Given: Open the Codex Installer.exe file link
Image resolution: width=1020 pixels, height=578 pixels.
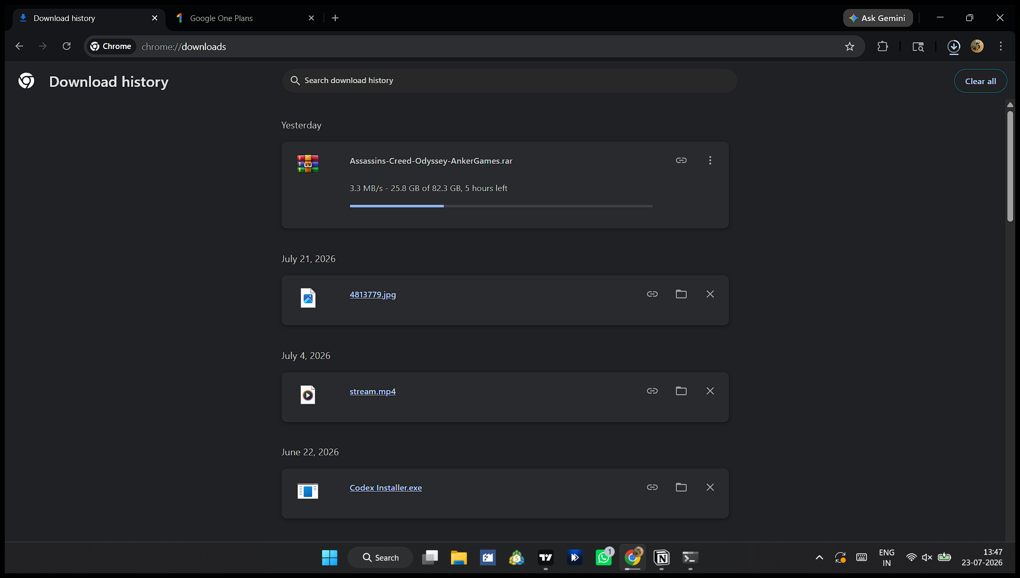Looking at the screenshot, I should [x=386, y=488].
